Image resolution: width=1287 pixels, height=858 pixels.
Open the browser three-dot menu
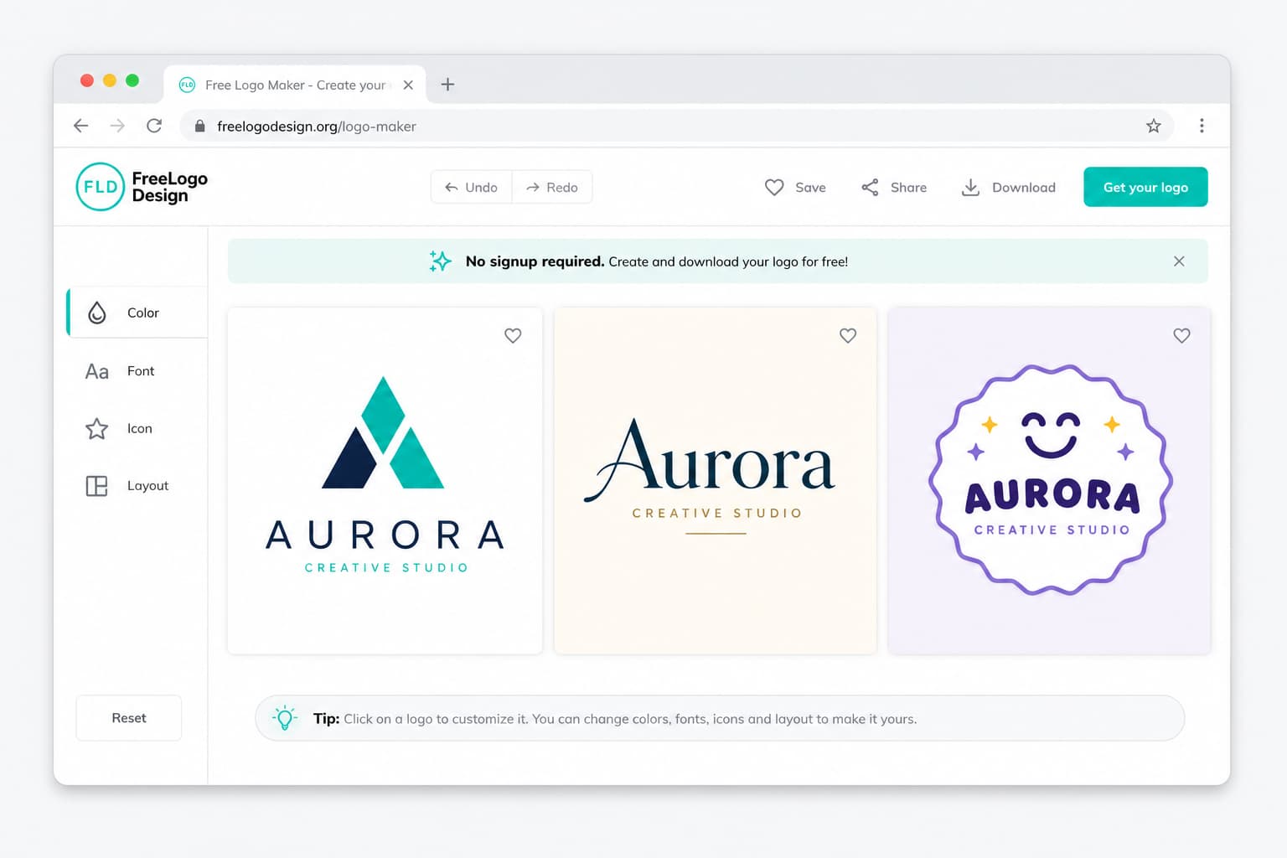tap(1202, 126)
